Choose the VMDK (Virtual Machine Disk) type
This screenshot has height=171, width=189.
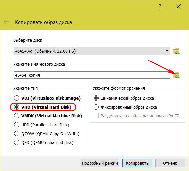[48, 116]
